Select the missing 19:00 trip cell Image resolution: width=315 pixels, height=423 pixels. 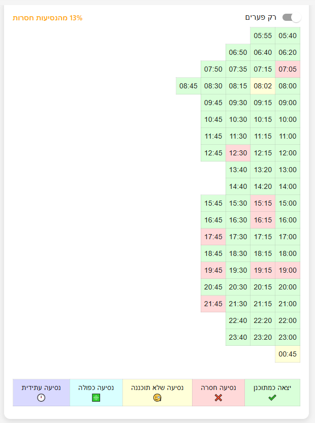pyautogui.click(x=288, y=270)
